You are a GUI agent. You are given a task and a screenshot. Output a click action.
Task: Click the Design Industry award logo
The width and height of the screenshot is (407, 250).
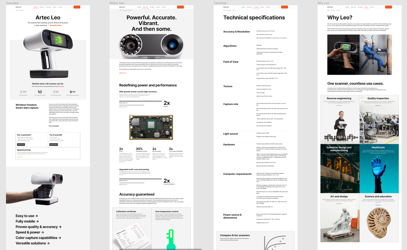pyautogui.click(x=56, y=92)
